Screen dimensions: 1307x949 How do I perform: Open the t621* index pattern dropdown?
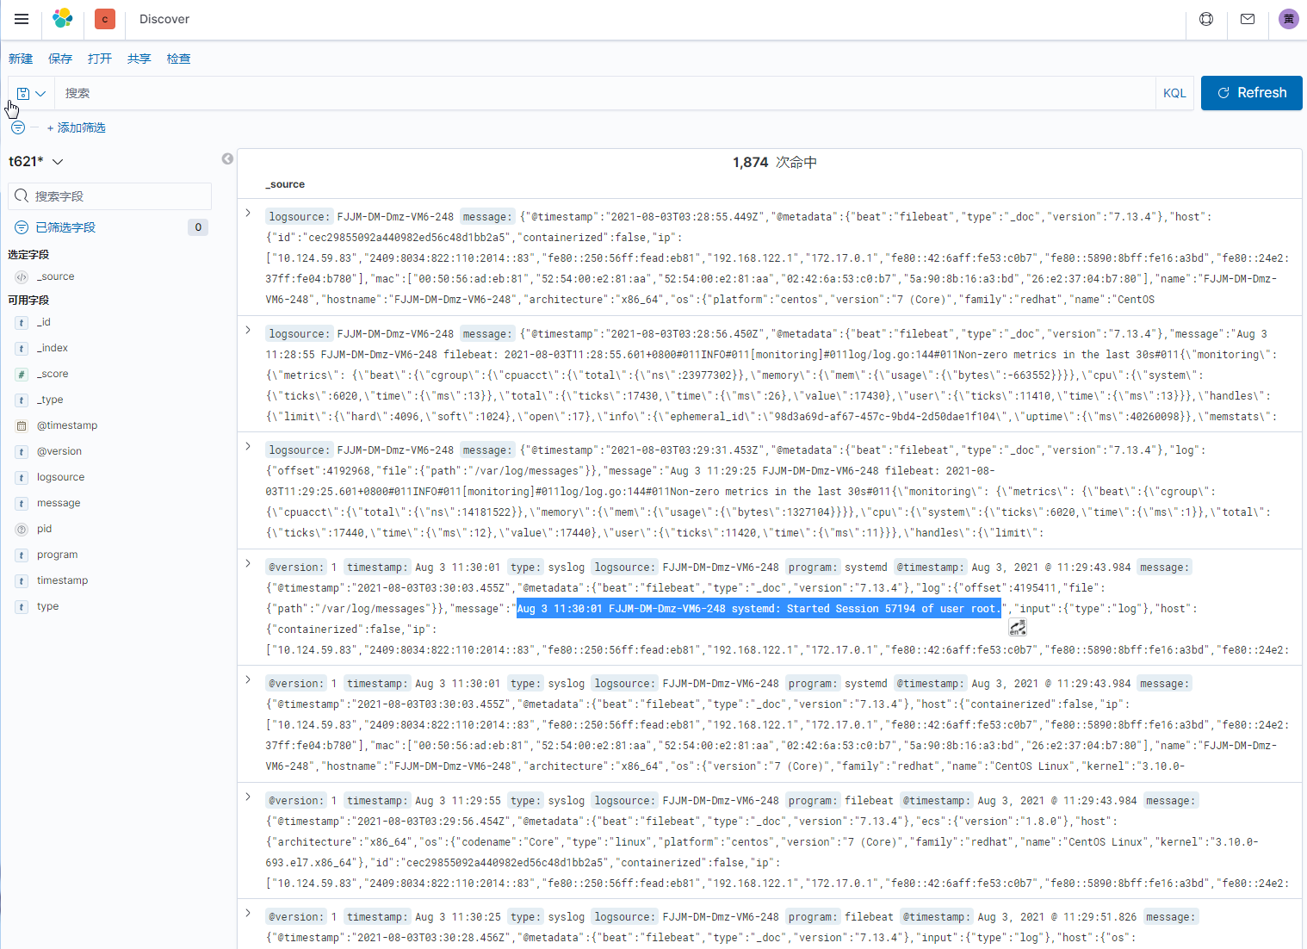point(36,161)
